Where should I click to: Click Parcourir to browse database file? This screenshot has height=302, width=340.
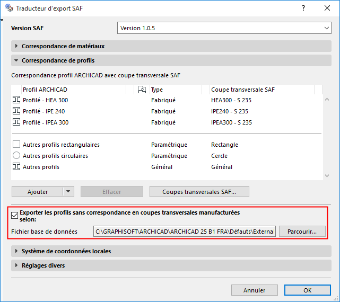[x=302, y=232]
